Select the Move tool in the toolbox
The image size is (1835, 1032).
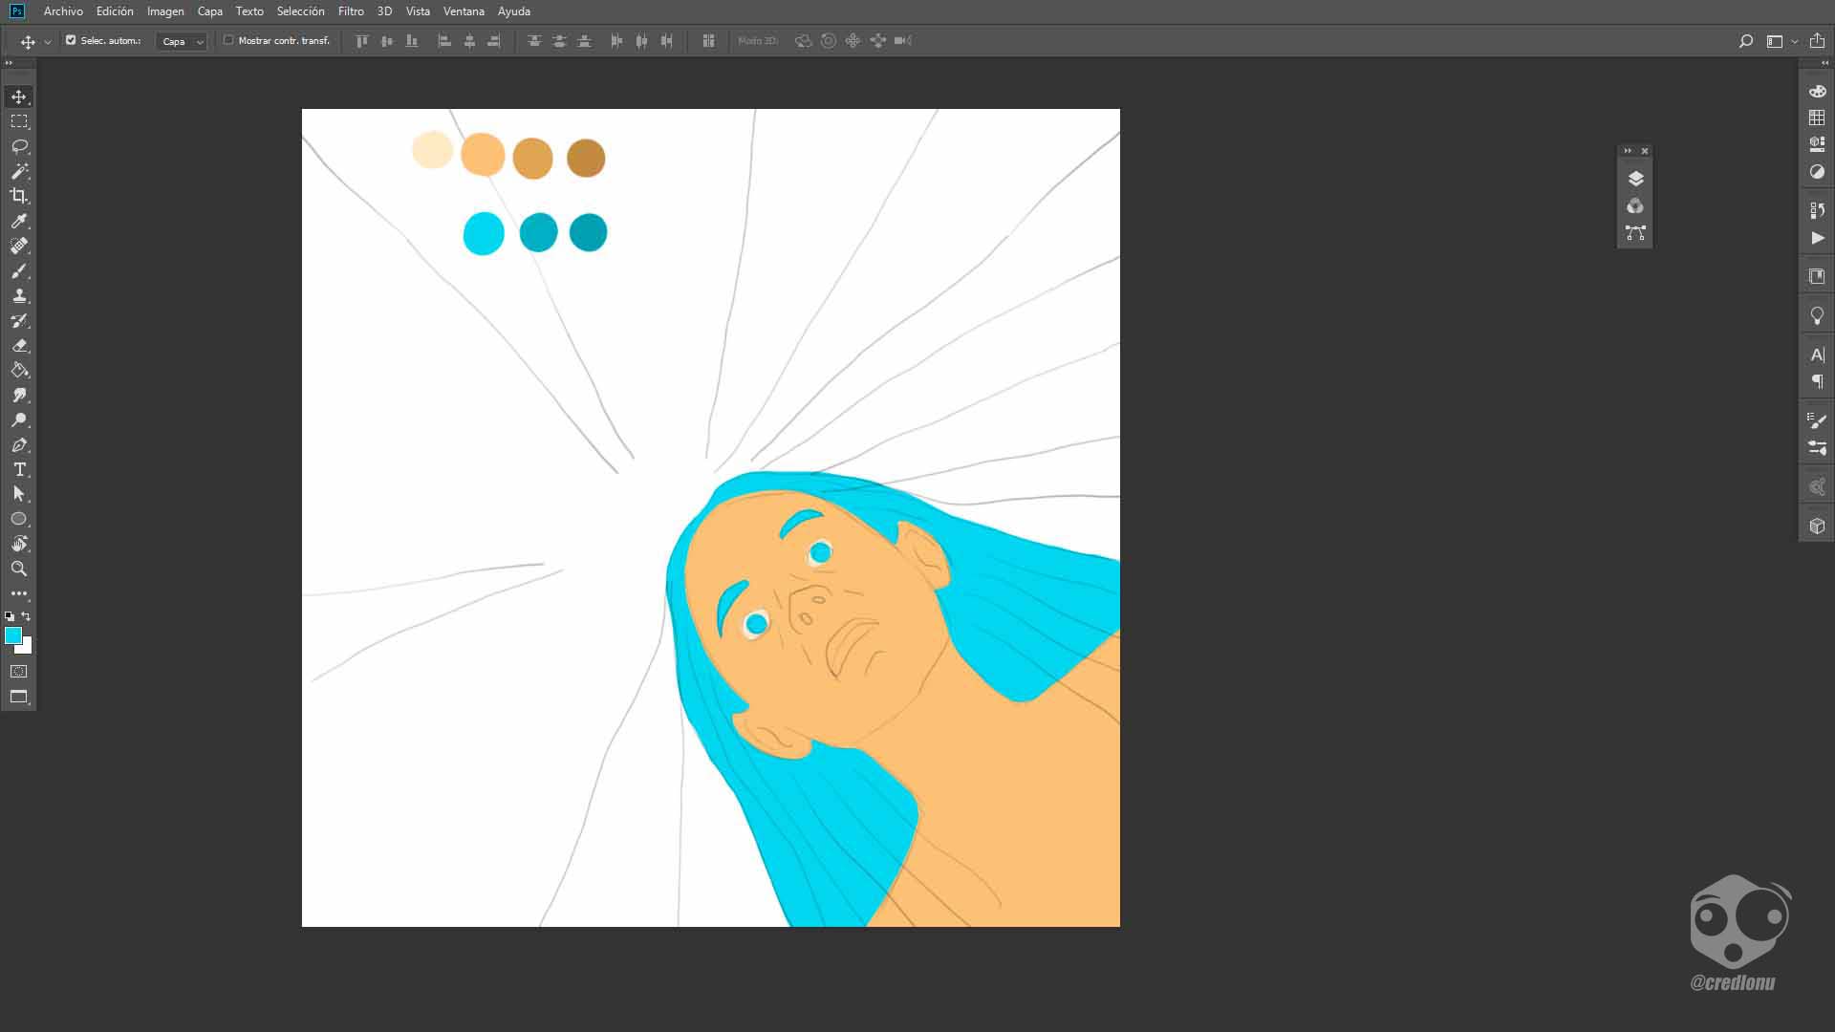pos(19,97)
